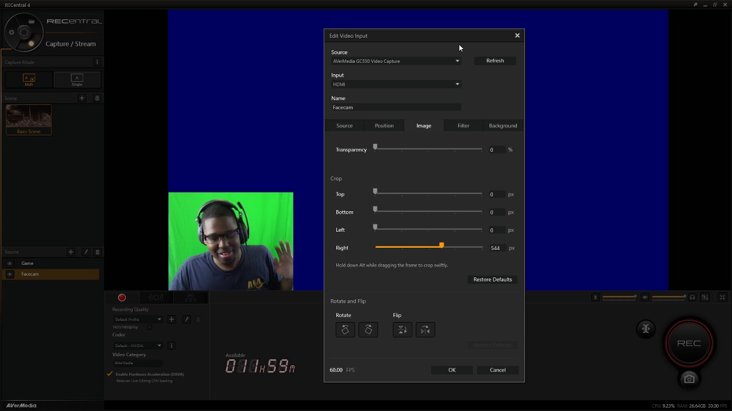Click the round split-arrows button

(x=646, y=328)
